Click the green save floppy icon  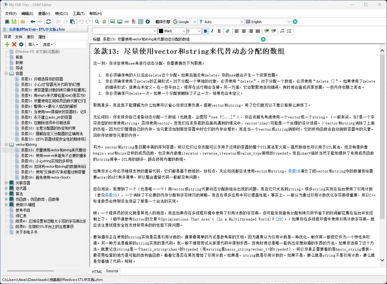coord(14,22)
